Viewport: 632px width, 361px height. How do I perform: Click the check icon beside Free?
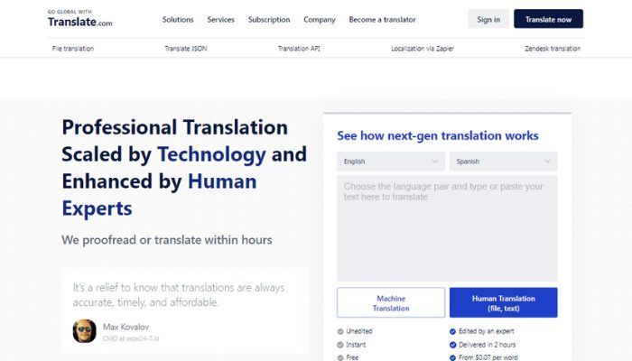[340, 357]
